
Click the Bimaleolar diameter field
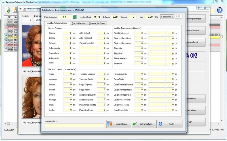point(139,63)
